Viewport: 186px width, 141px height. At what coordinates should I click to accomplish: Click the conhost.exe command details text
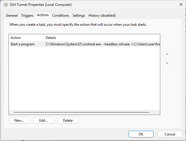[103, 44]
